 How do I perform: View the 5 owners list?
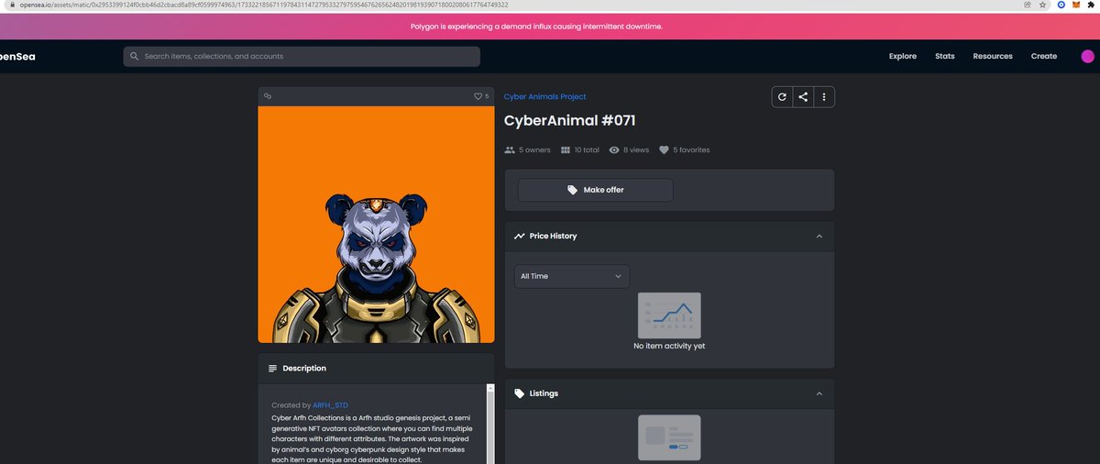coord(534,149)
